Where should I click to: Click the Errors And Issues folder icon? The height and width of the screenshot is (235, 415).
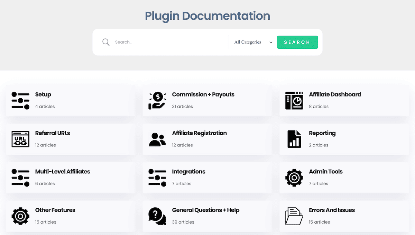294,216
